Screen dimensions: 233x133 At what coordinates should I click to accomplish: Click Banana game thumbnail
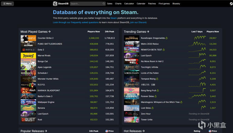point(29,108)
